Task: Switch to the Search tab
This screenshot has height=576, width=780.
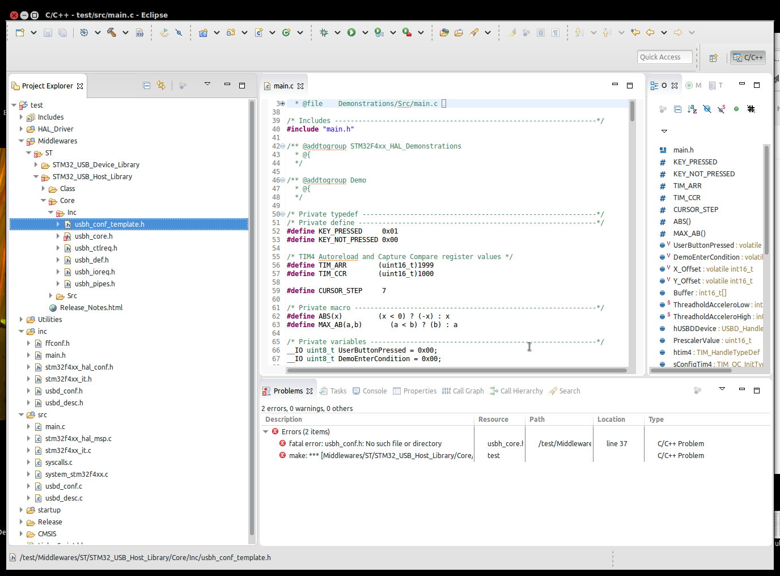Action: [565, 391]
